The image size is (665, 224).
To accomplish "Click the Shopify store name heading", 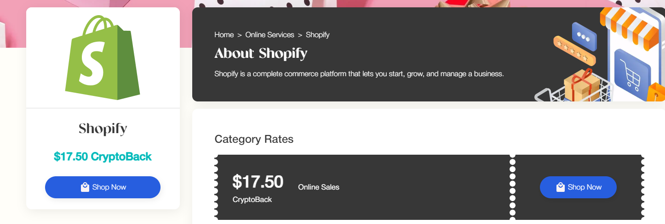I will tap(103, 129).
